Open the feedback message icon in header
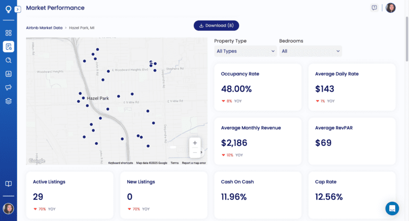This screenshot has height=221, width=409. tap(374, 8)
